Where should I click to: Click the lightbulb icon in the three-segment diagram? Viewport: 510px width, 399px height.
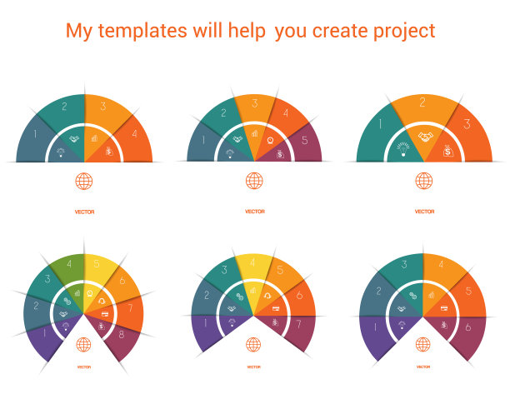[402, 151]
